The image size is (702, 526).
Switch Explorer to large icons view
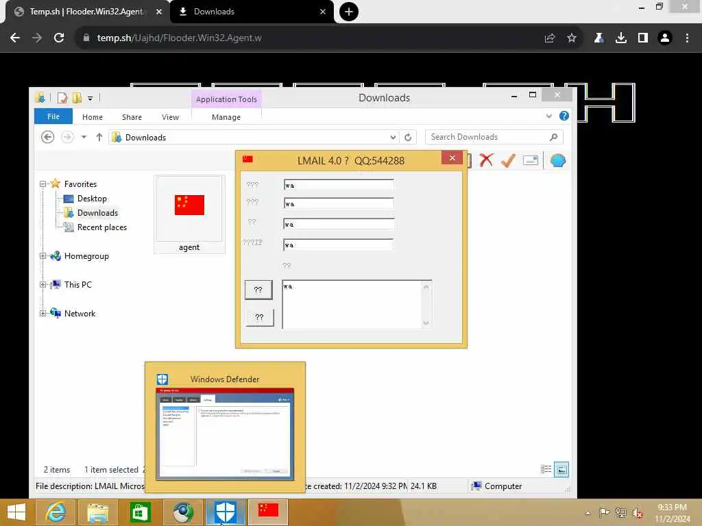coord(561,469)
